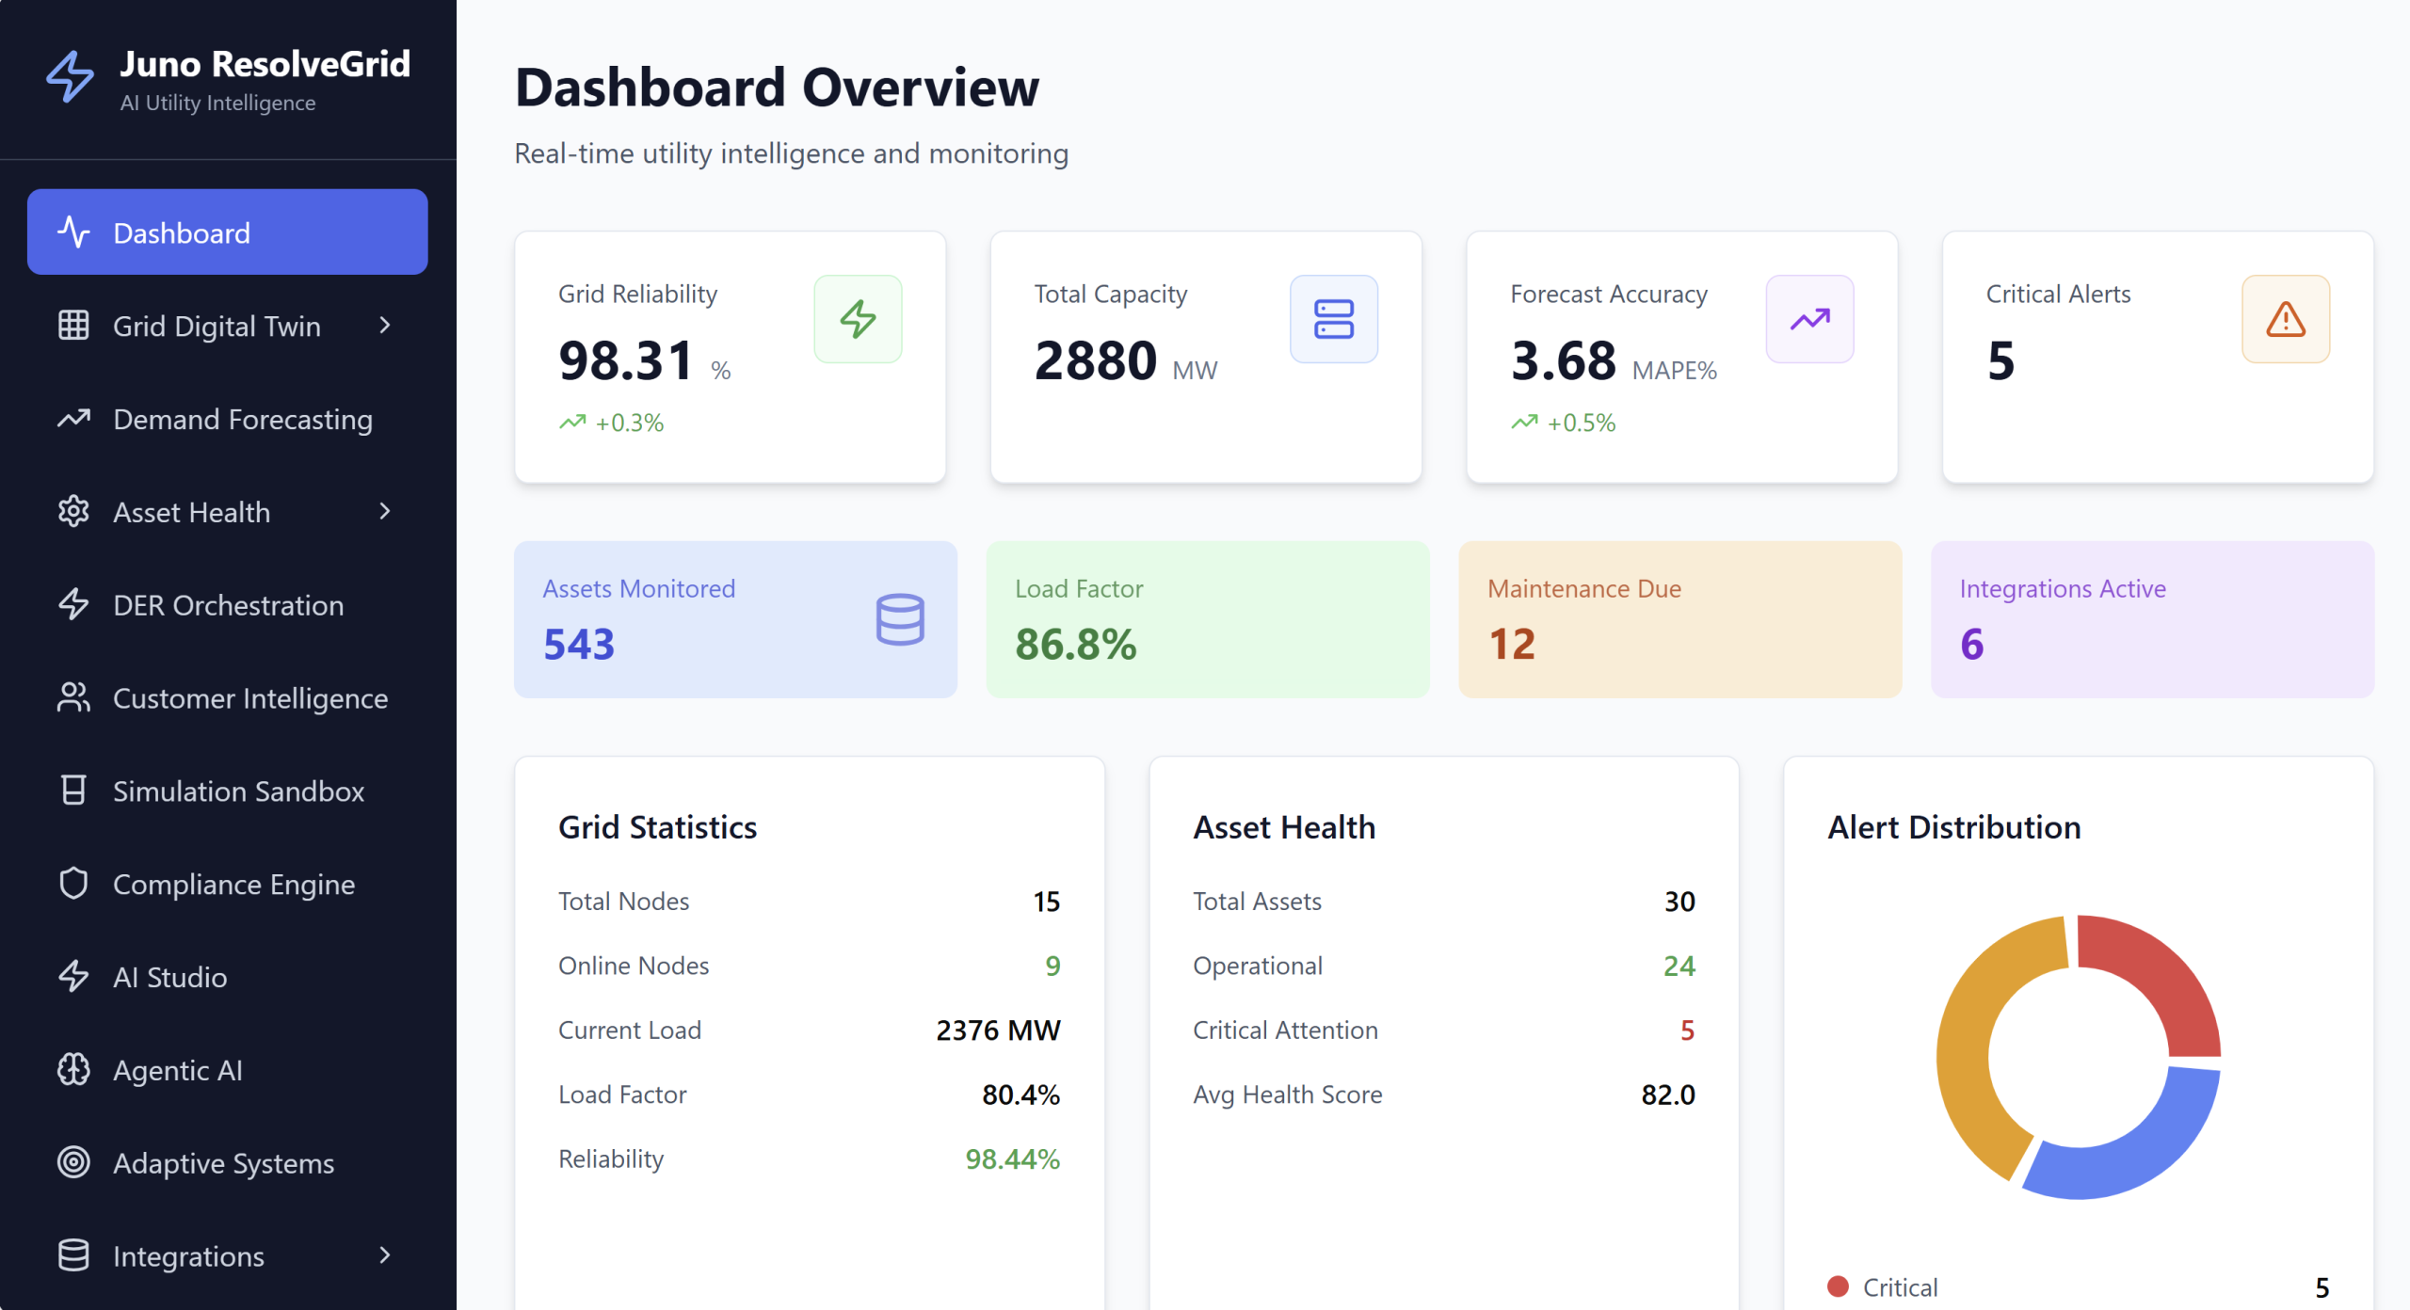Open the AI Studio page
The height and width of the screenshot is (1310, 2410).
(x=169, y=977)
